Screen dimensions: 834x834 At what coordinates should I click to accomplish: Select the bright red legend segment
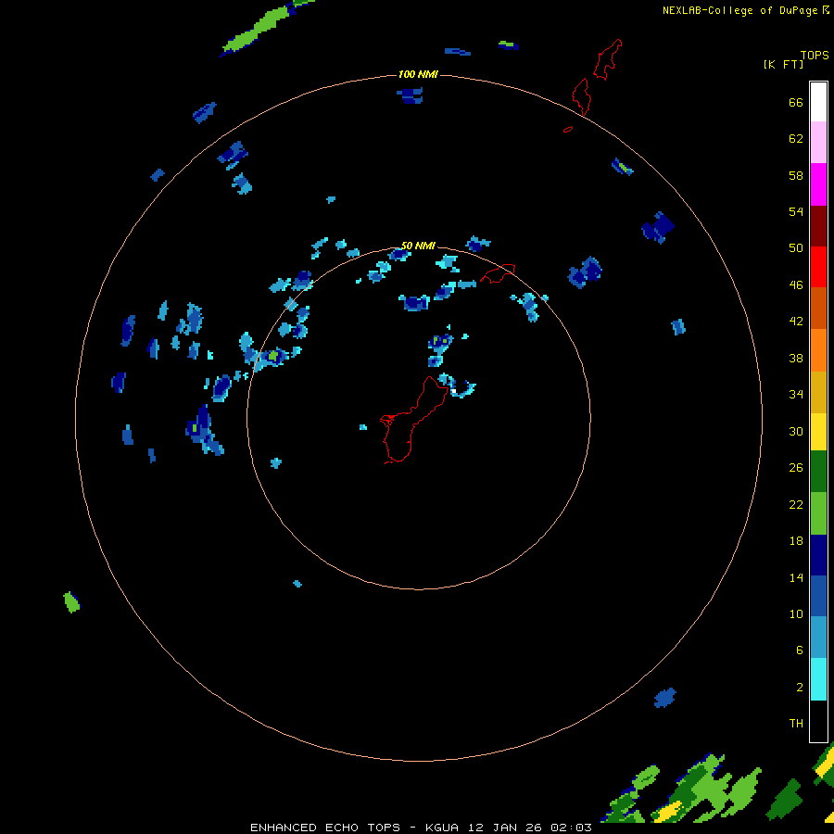pyautogui.click(x=818, y=267)
